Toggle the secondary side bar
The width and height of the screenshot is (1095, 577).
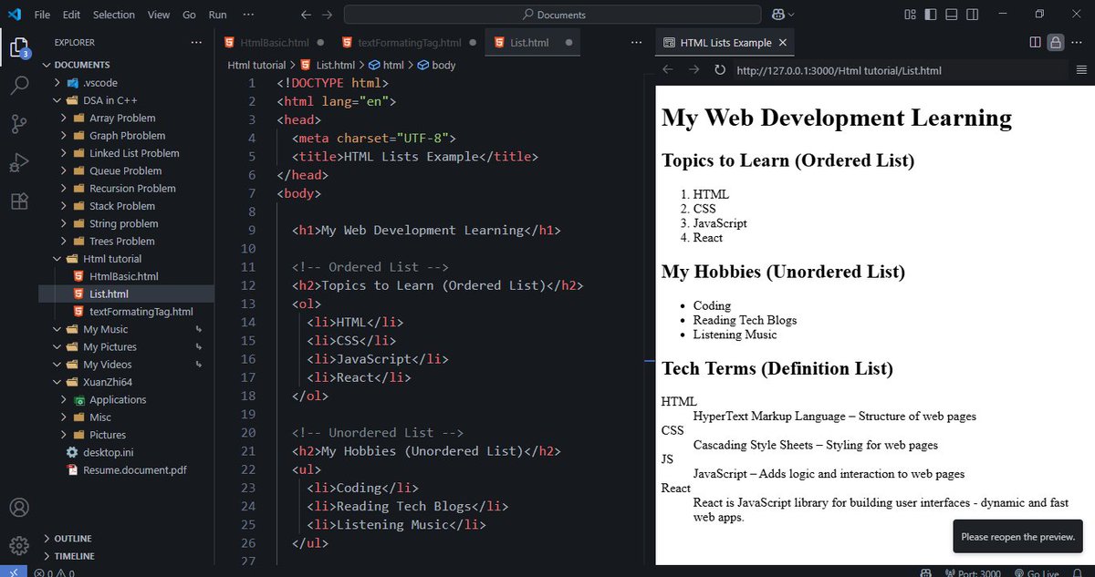point(972,15)
